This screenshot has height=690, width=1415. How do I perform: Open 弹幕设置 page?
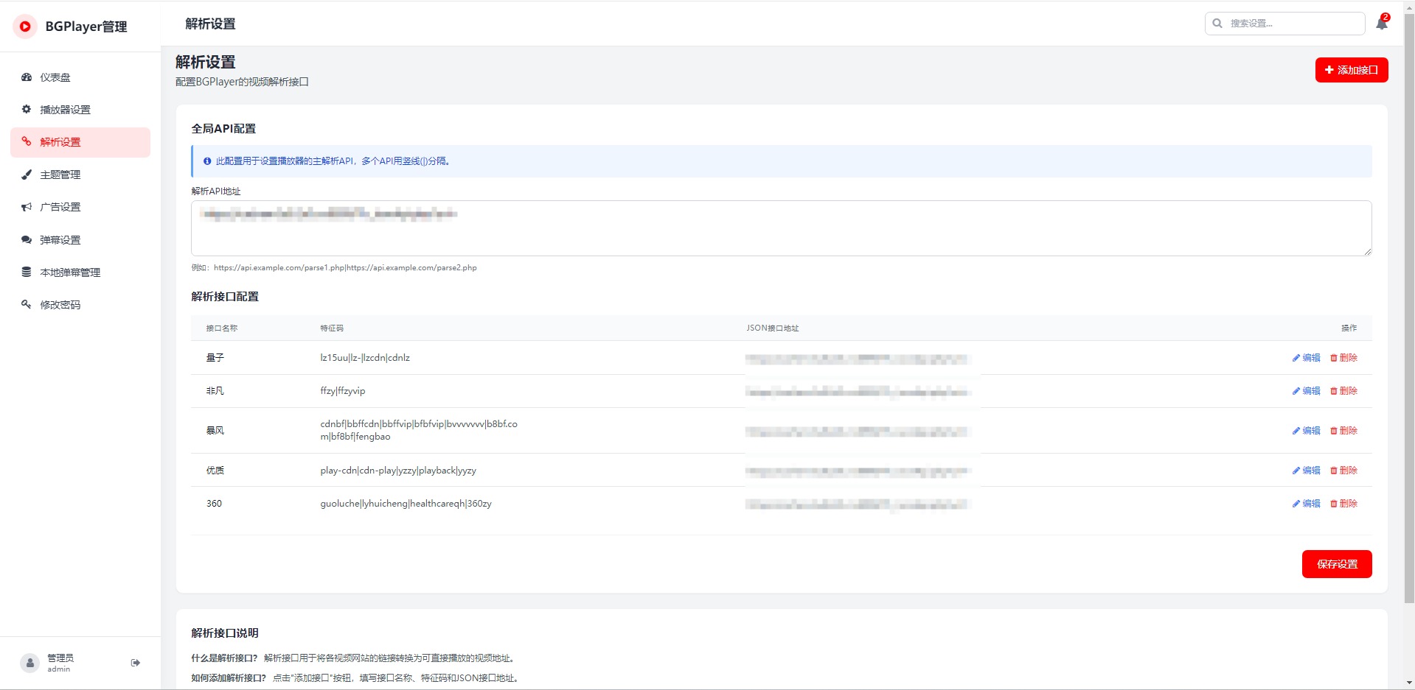60,240
